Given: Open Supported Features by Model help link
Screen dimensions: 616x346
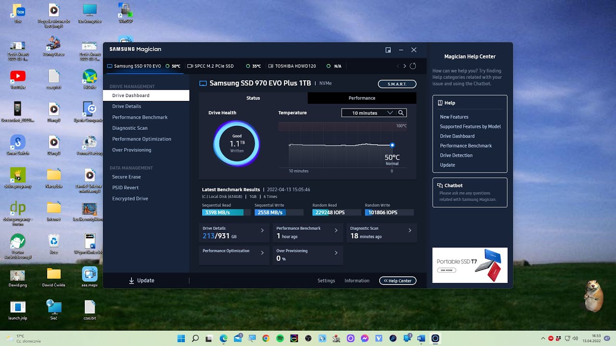Looking at the screenshot, I should 470,126.
